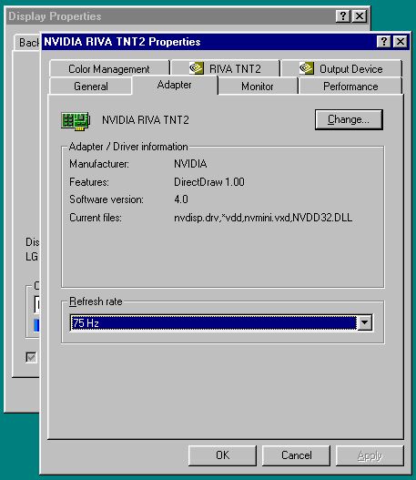Click the NVIDIA logo on Output Device tab
The width and height of the screenshot is (416, 480).
[307, 67]
